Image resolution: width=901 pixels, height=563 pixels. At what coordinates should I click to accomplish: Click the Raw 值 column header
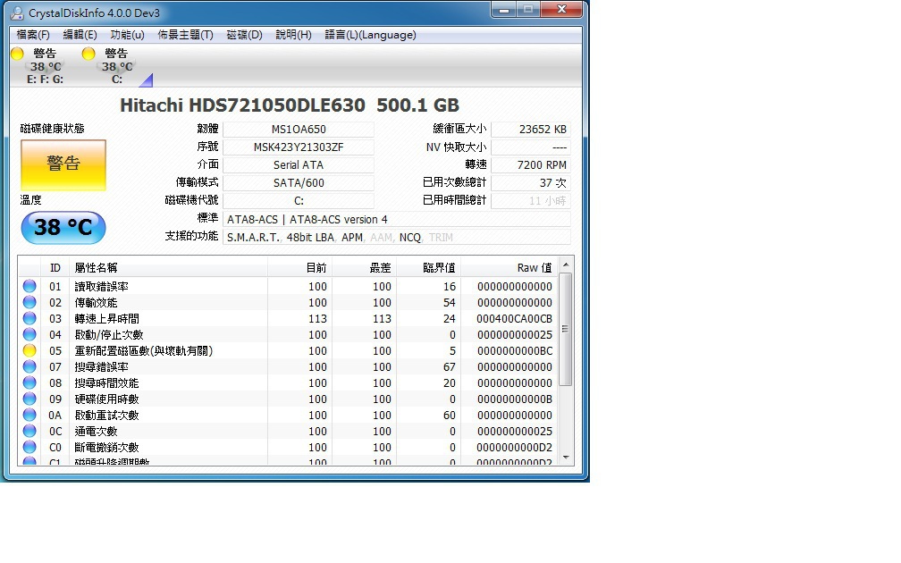(x=509, y=268)
